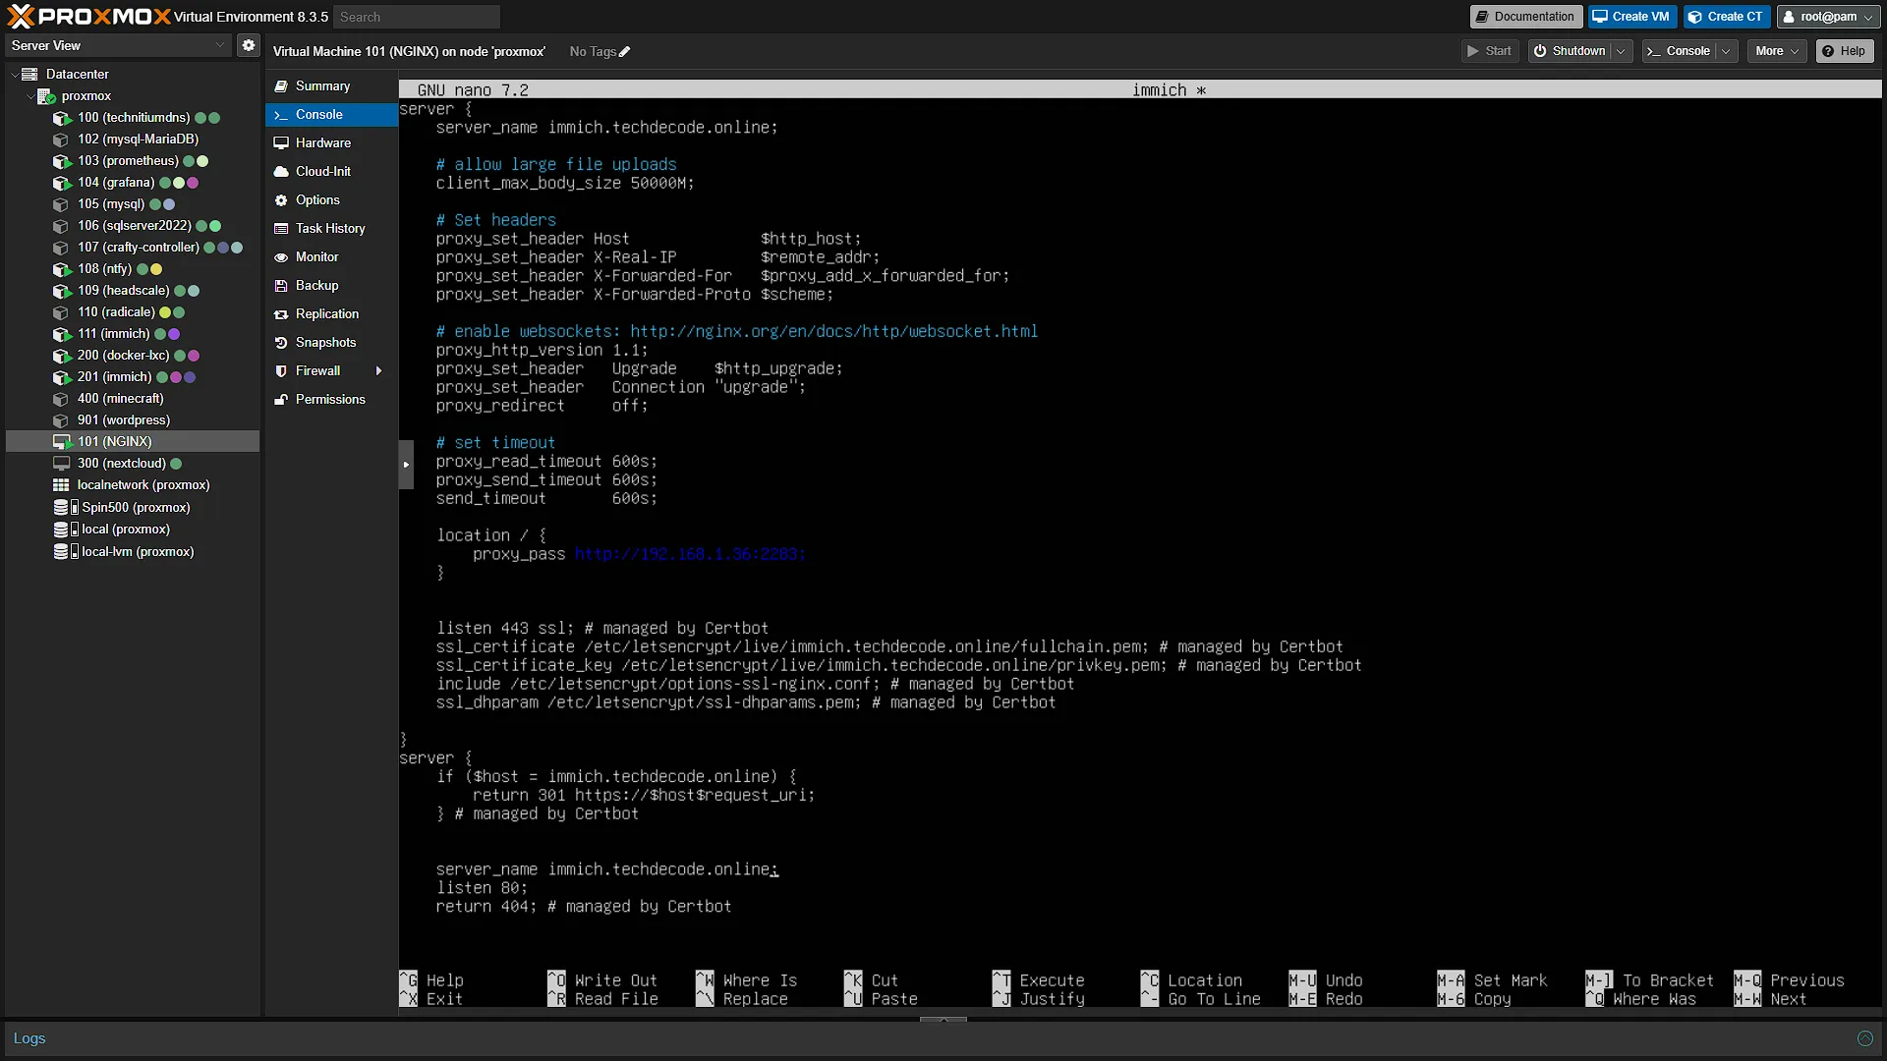Viewport: 1887px width, 1061px height.
Task: Click the Hardware monitor icon
Action: (x=281, y=143)
